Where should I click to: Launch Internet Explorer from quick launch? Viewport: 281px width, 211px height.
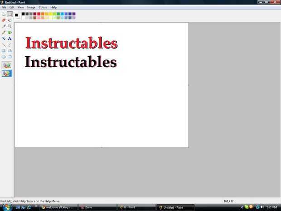coord(29,207)
